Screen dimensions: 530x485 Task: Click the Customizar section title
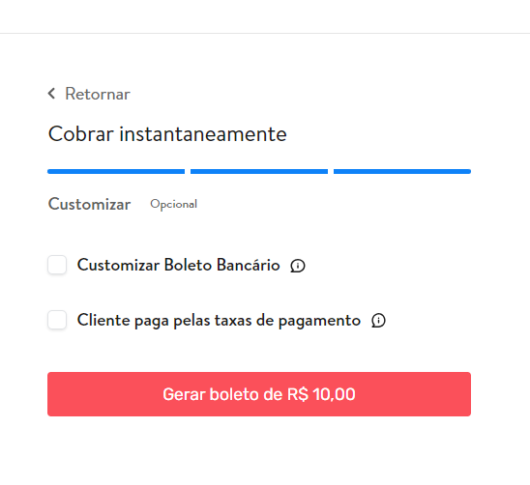pyautogui.click(x=89, y=204)
